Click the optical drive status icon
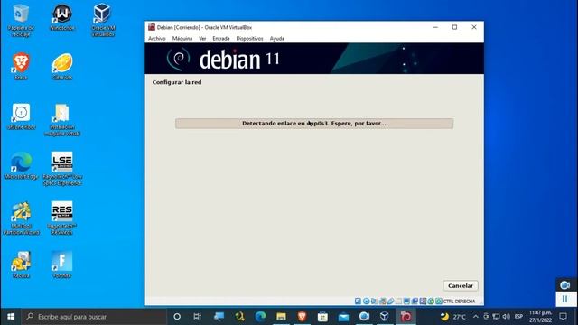 coord(366,301)
